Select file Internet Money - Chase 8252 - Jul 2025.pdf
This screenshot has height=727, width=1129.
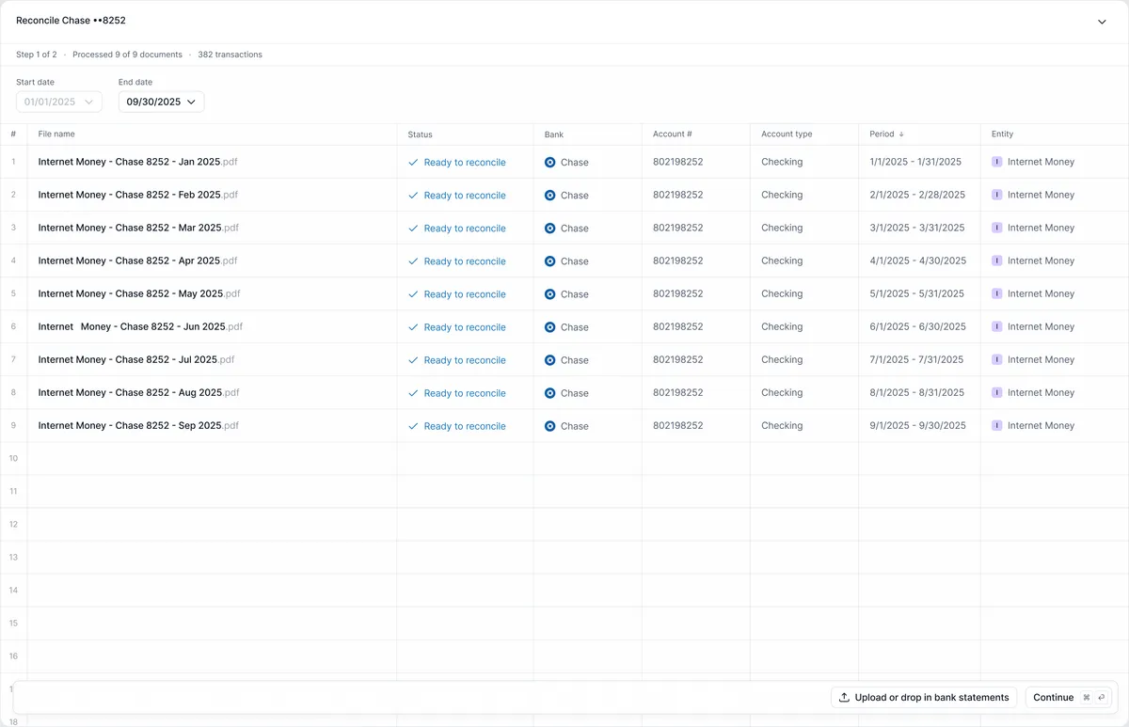(136, 359)
